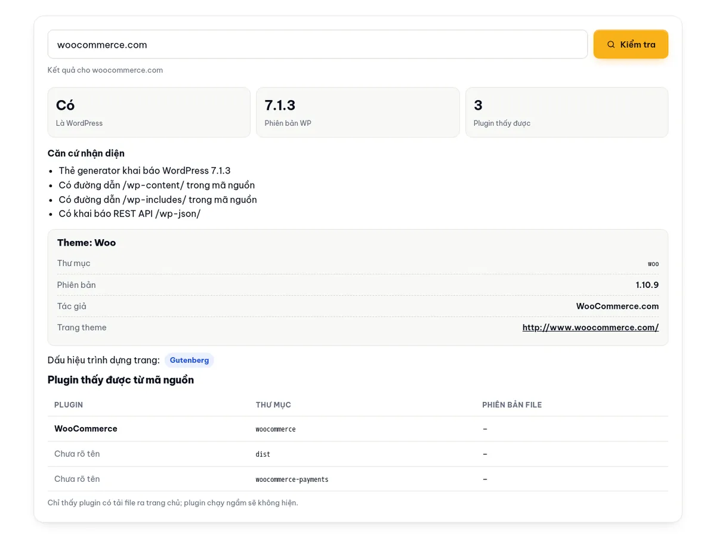Viewport: 716px width, 545px height.
Task: Click "Chưa rõ tên" in the dist row
Action: point(77,454)
